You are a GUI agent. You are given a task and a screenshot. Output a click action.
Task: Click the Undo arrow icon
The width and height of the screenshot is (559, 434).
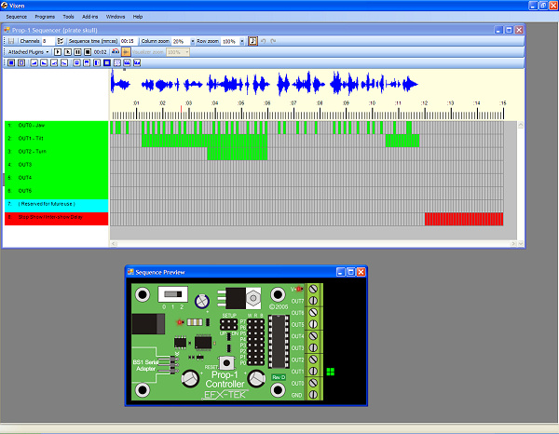pyautogui.click(x=263, y=41)
